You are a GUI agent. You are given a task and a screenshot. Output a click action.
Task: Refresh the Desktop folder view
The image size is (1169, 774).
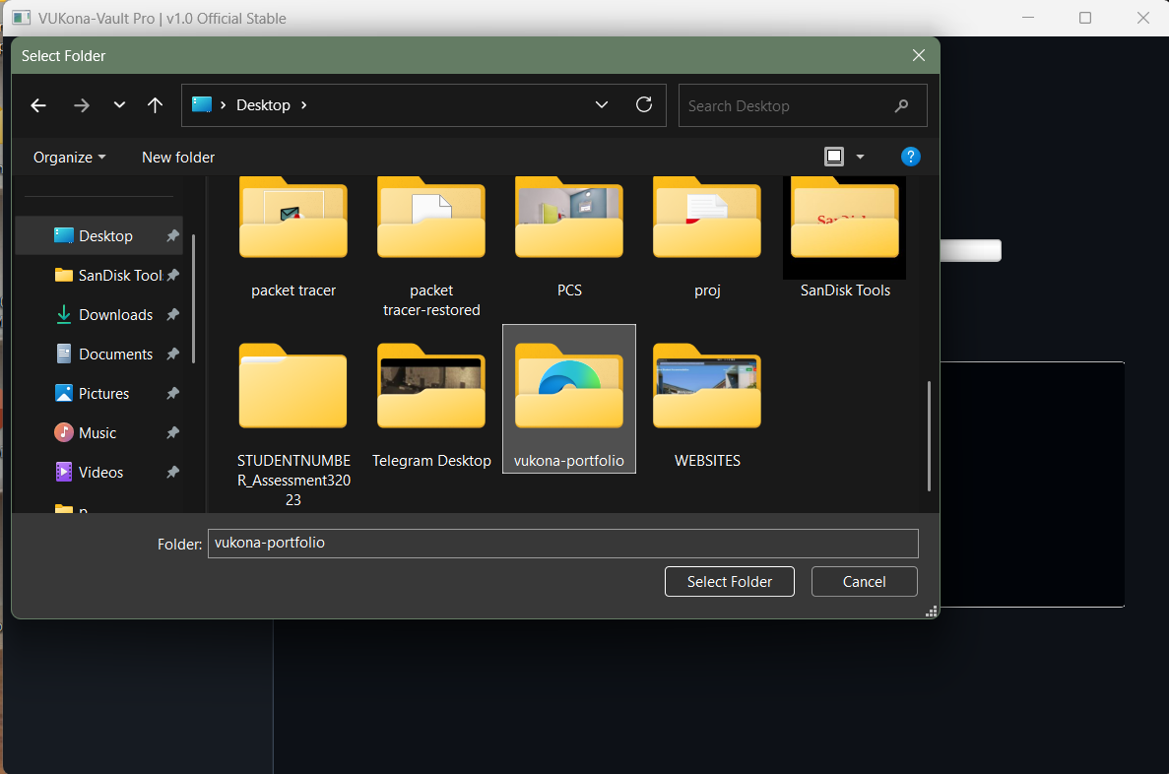(644, 104)
